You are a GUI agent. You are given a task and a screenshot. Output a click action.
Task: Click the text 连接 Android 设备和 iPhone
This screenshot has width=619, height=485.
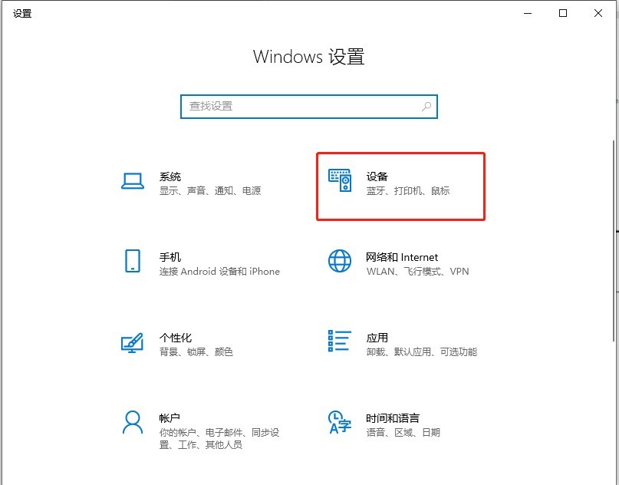point(219,272)
